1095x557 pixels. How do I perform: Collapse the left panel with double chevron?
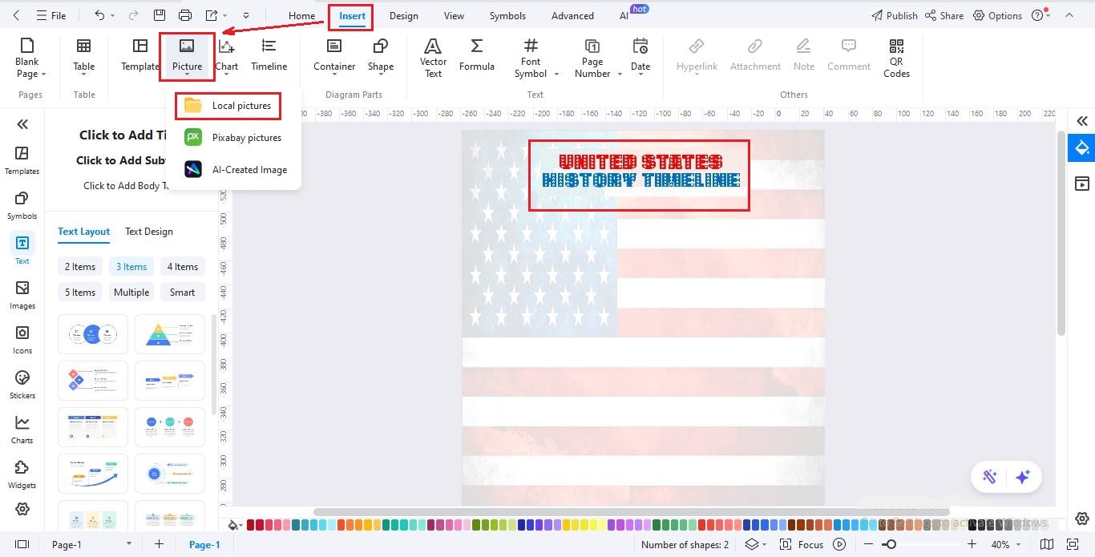pyautogui.click(x=22, y=123)
